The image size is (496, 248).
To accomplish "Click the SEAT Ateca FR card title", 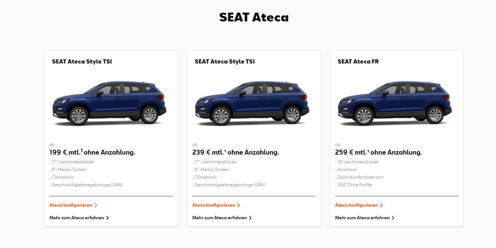I will (358, 62).
